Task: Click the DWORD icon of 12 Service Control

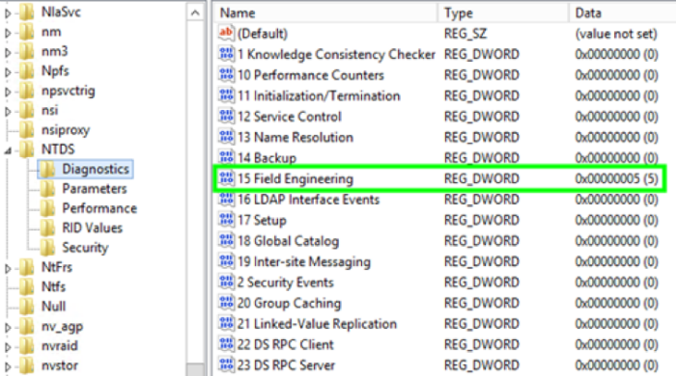Action: coord(226,116)
